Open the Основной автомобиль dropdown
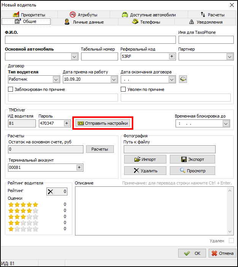 click(74, 56)
